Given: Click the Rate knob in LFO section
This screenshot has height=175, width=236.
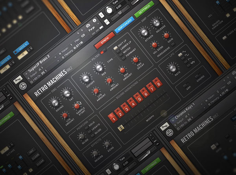Looking at the screenshot, I should 172,68.
